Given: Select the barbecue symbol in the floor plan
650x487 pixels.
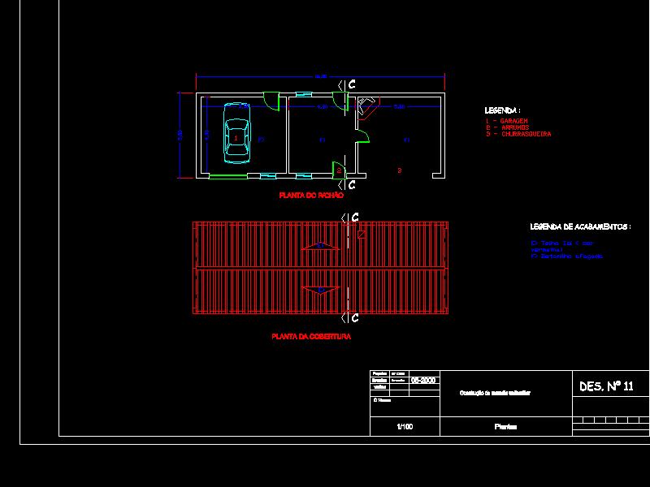Looking at the screenshot, I should coord(366,106).
